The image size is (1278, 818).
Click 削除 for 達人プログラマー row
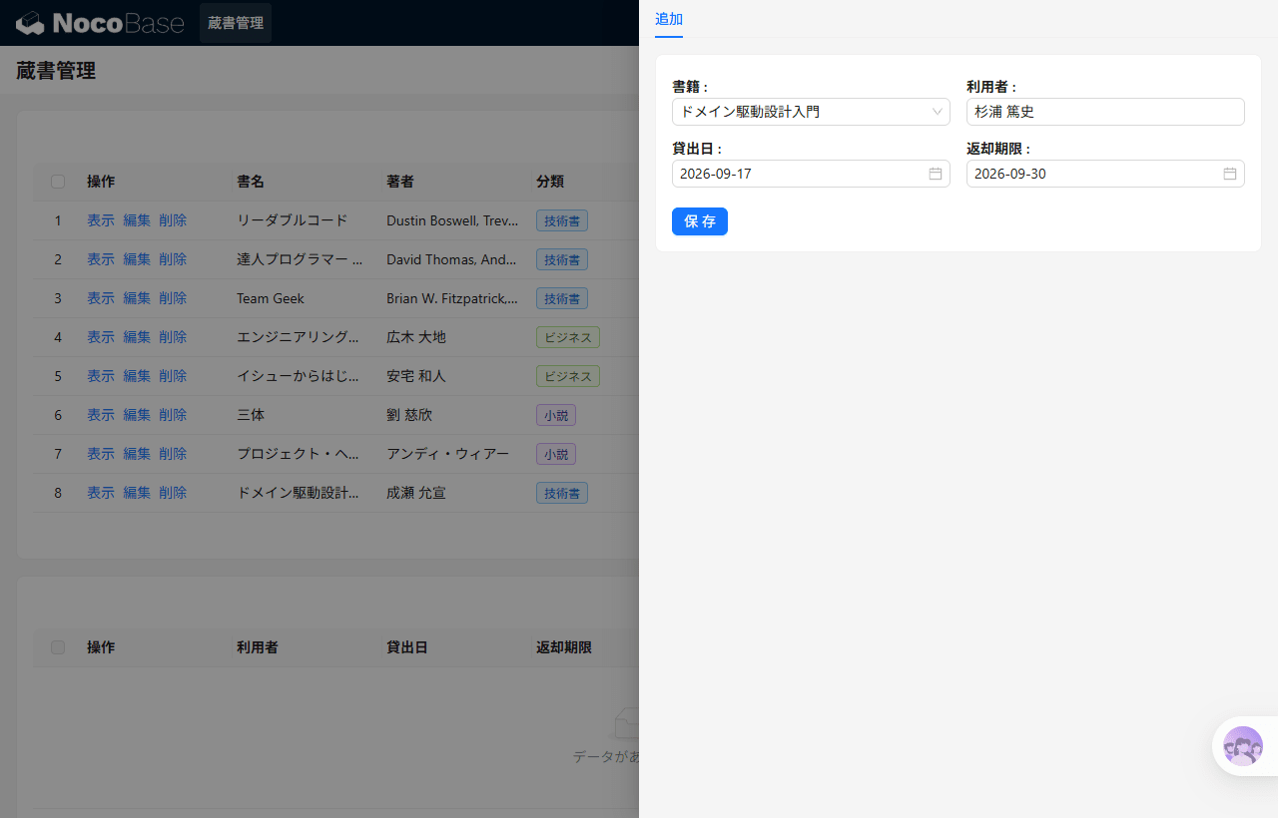[173, 259]
